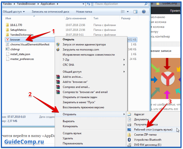Screen dimensions: 183x149
Task: Click the 148 КБ size of clidmgr
Action: tap(132, 49)
